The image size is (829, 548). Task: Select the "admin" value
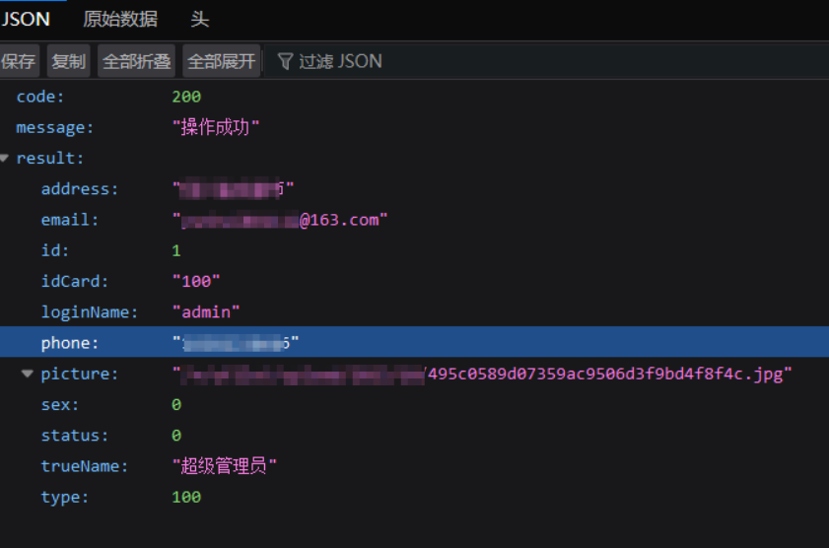pyautogui.click(x=206, y=311)
